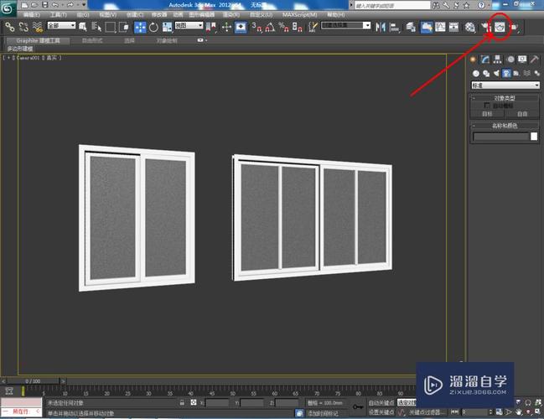Click the 目标 camera button
The height and width of the screenshot is (419, 544).
[487, 114]
